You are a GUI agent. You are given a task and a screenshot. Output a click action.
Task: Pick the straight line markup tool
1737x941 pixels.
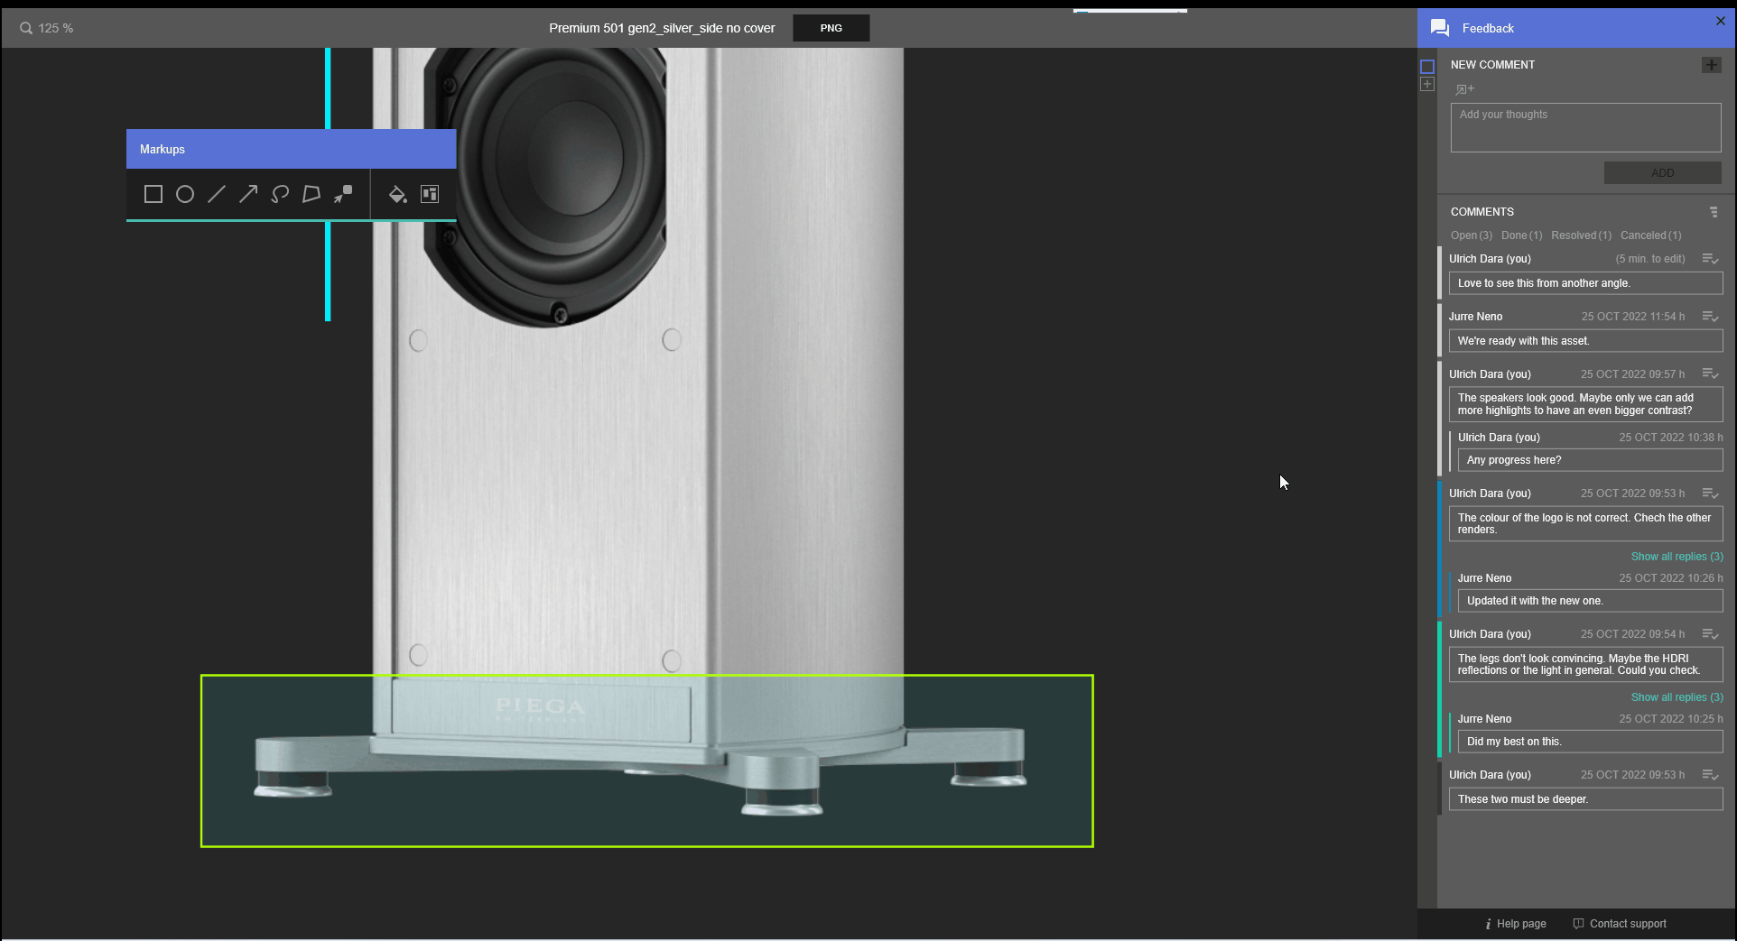pos(217,194)
